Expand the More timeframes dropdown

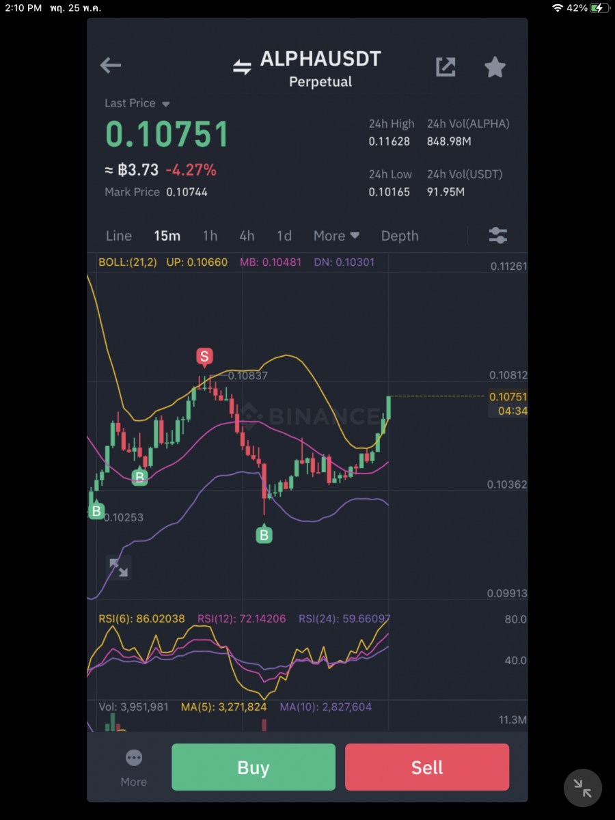336,236
